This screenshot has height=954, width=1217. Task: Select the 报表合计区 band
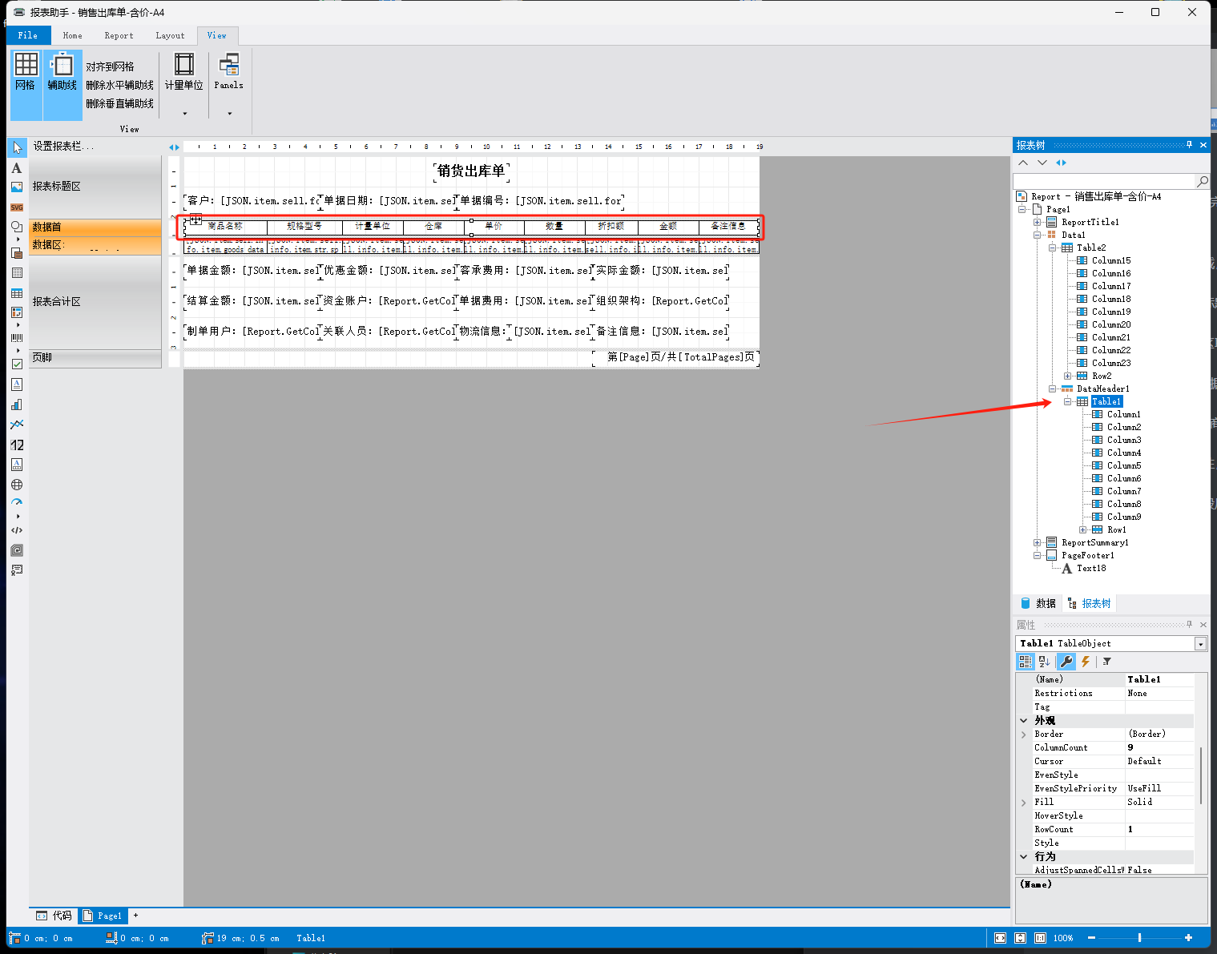click(x=95, y=302)
